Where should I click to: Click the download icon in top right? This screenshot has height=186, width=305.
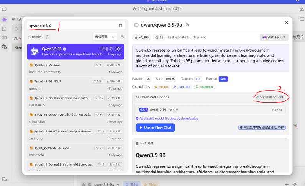(x=302, y=9)
